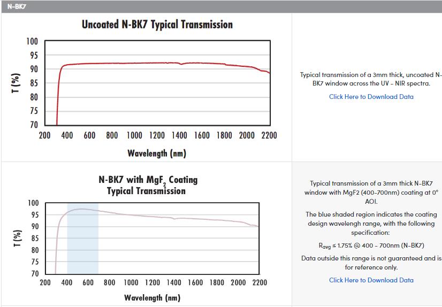Screen dimensions: 442x307
Task: Click the 100 tick label on MgF2 chart
Action: [33, 203]
